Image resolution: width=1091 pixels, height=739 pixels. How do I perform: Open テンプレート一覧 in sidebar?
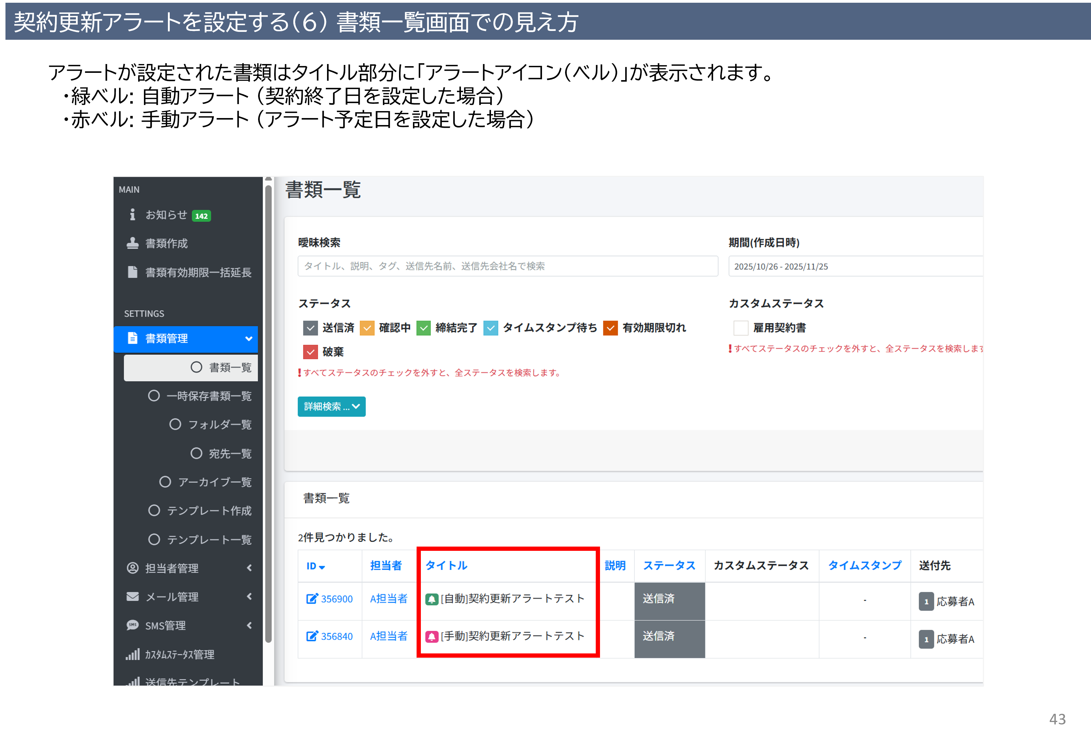click(x=209, y=540)
